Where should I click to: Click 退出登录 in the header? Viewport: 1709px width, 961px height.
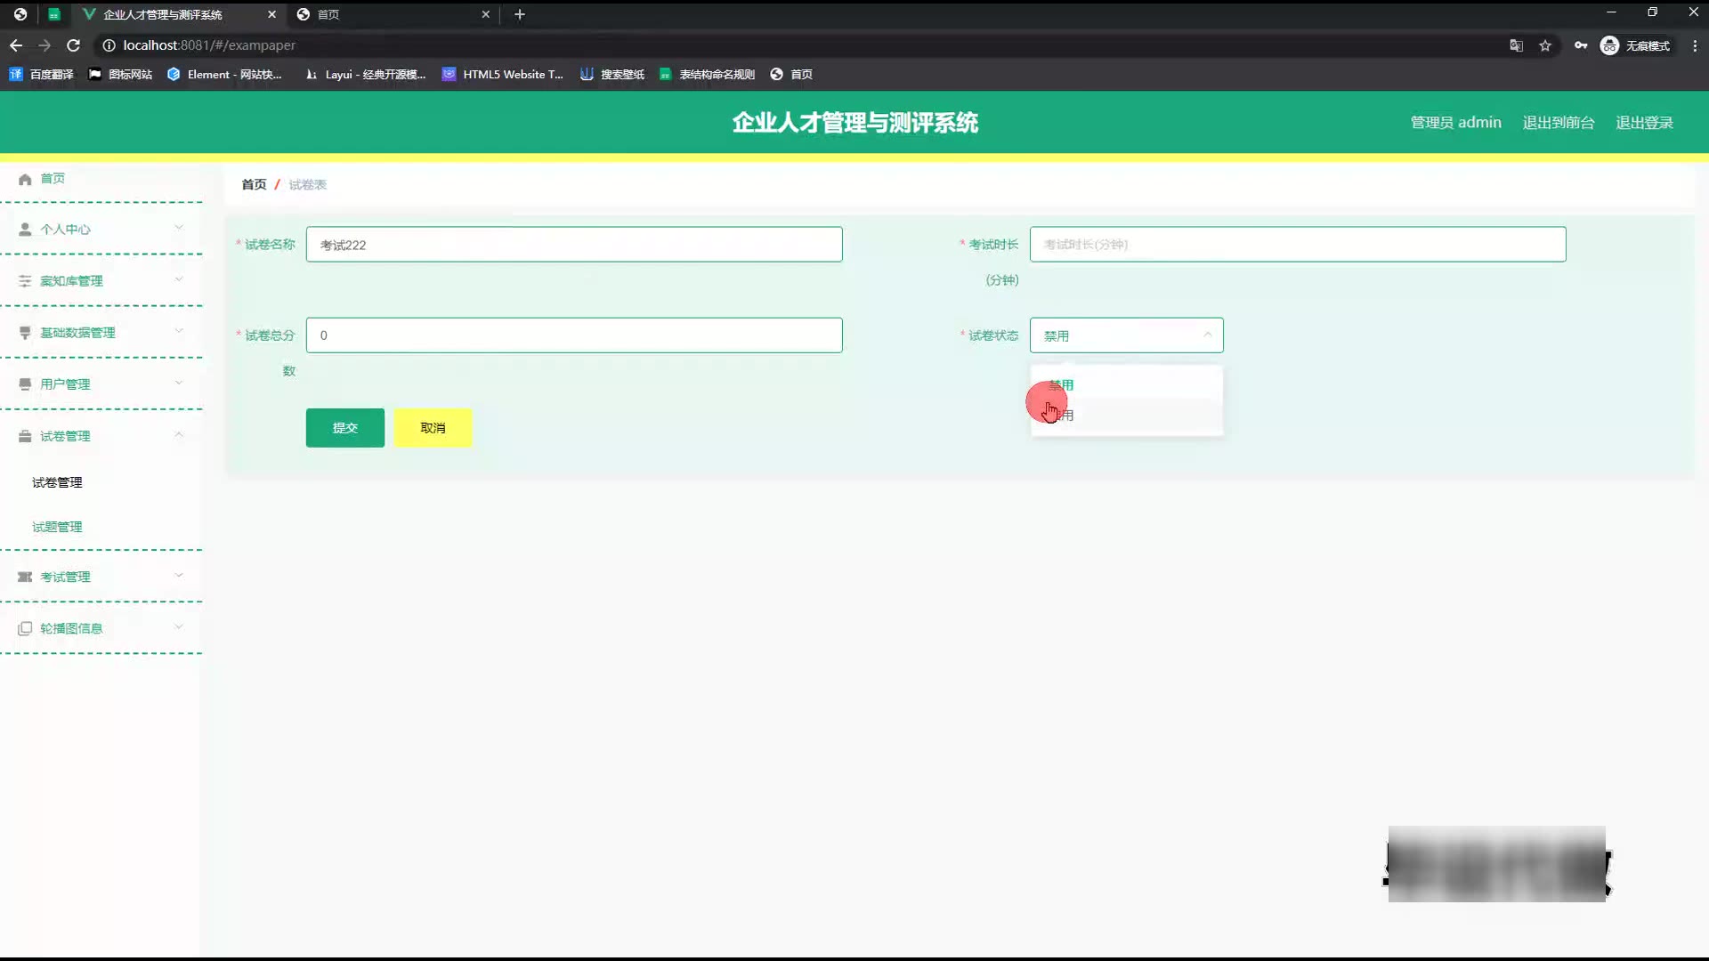[1644, 123]
